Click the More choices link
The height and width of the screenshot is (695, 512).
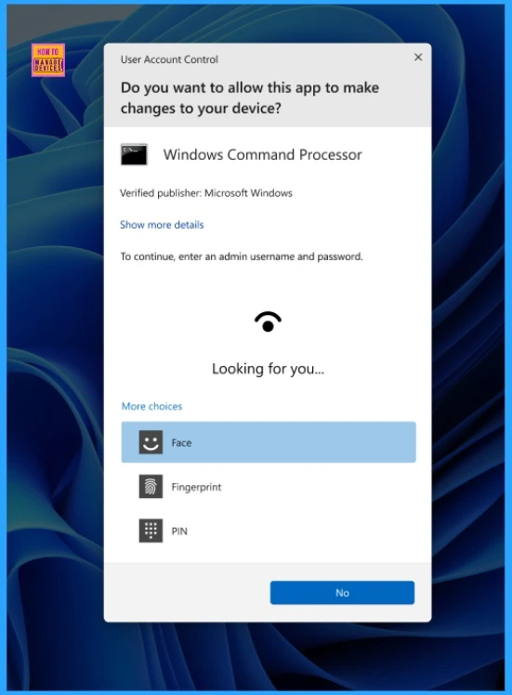point(151,406)
